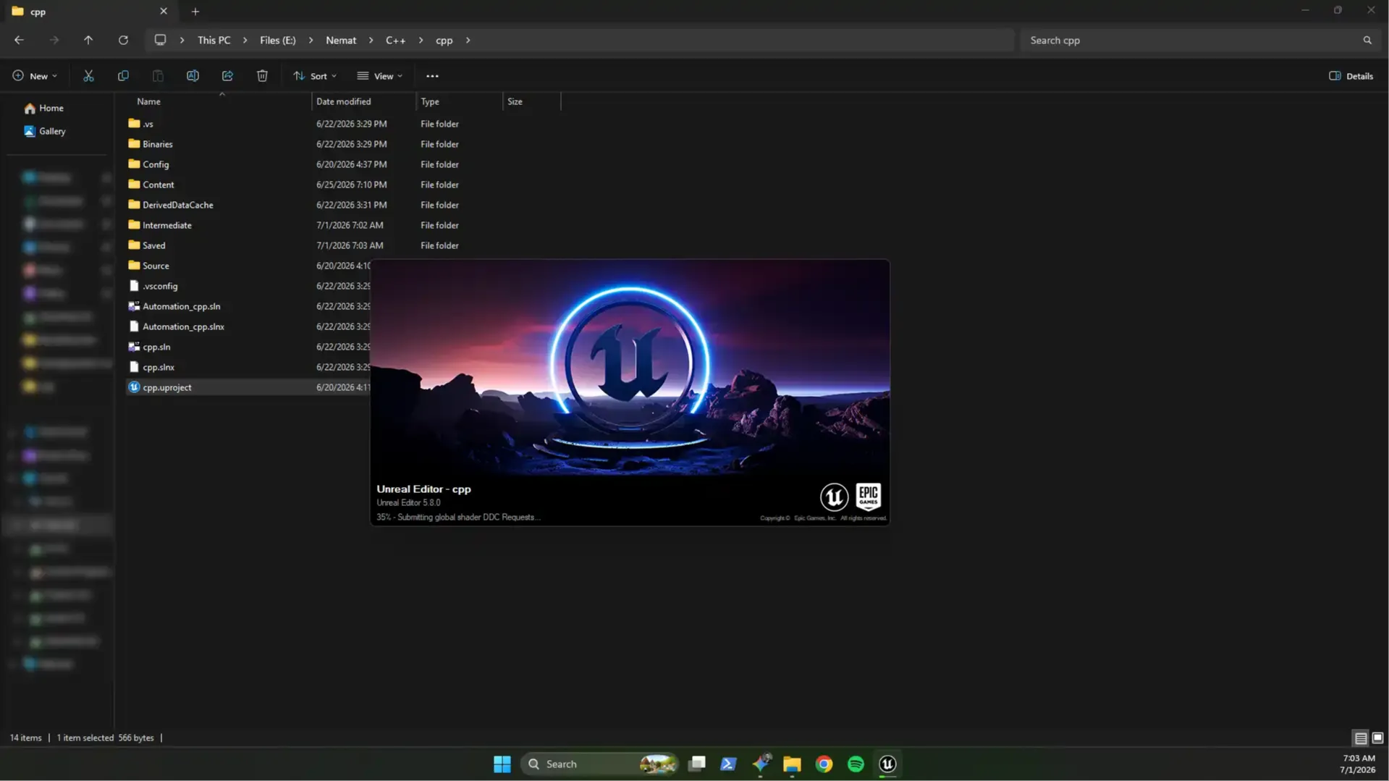Refresh the current folder
This screenshot has width=1389, height=781.
tap(123, 41)
